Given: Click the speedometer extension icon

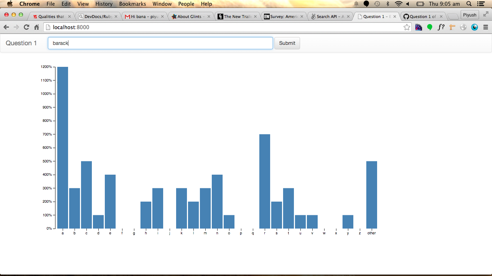Looking at the screenshot, I should pyautogui.click(x=463, y=27).
